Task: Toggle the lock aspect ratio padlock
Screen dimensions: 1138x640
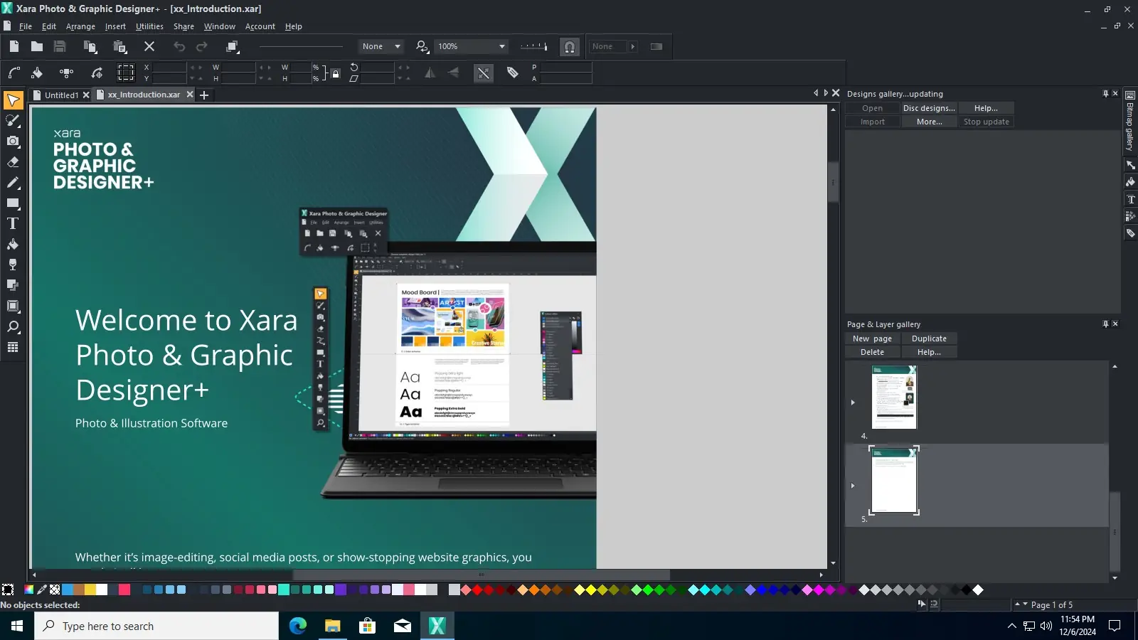Action: (x=336, y=73)
